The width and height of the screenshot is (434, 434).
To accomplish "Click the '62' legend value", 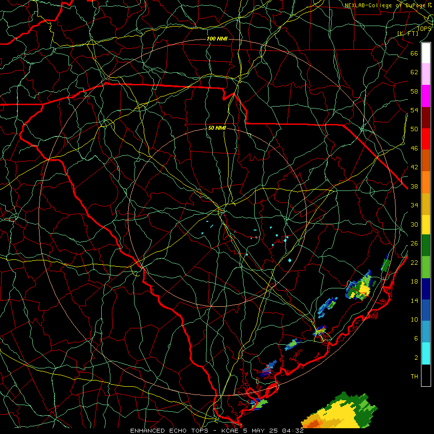I will click(414, 72).
